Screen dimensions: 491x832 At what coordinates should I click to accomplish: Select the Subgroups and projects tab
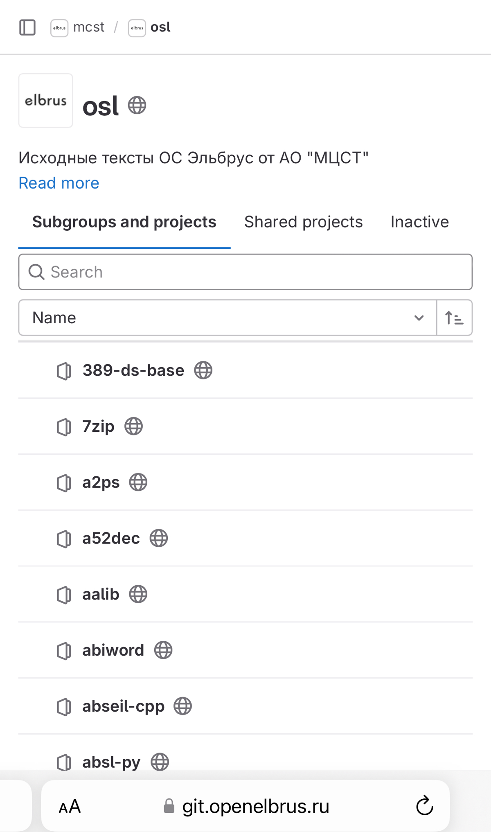pyautogui.click(x=124, y=222)
